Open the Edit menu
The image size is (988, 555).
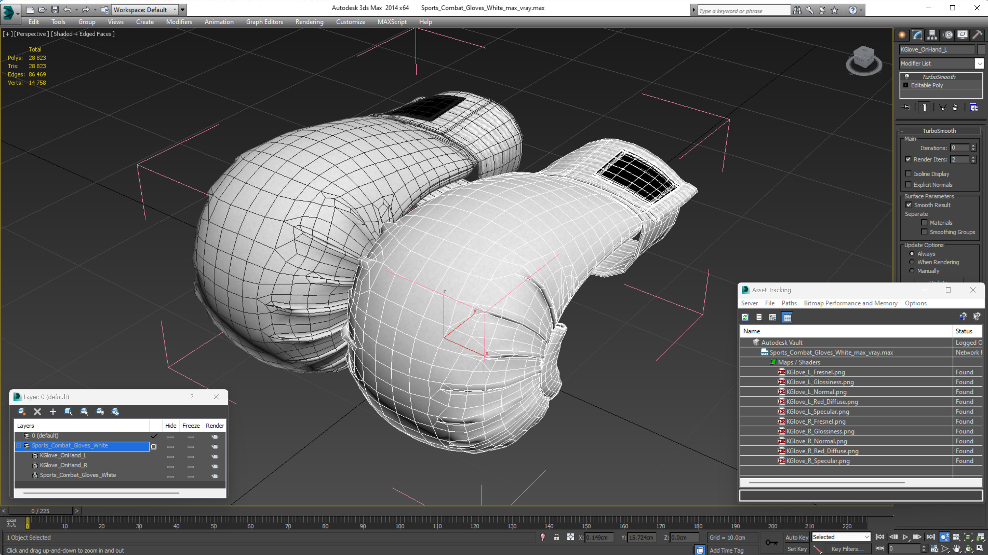[33, 22]
